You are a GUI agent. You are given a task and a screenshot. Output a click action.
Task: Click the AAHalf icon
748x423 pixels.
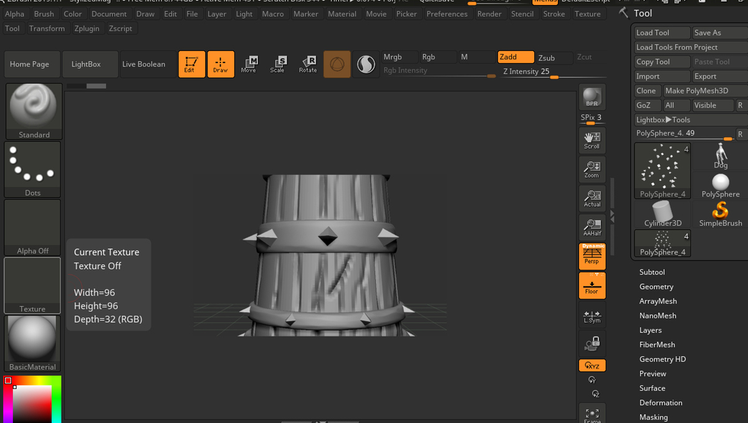pyautogui.click(x=592, y=227)
